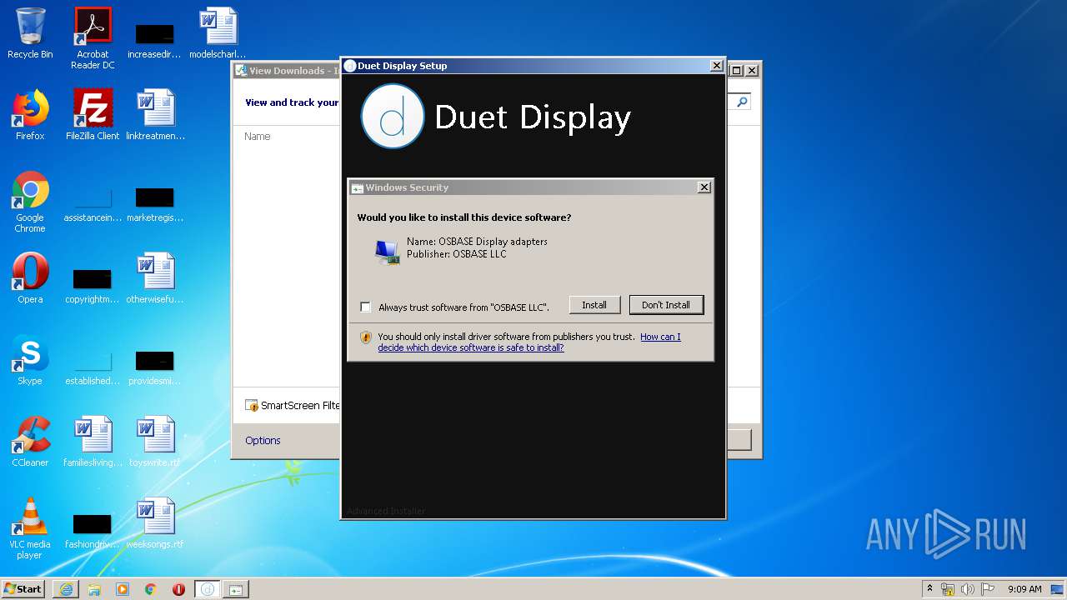The height and width of the screenshot is (600, 1067).
Task: Open Opera from the taskbar
Action: (x=178, y=589)
